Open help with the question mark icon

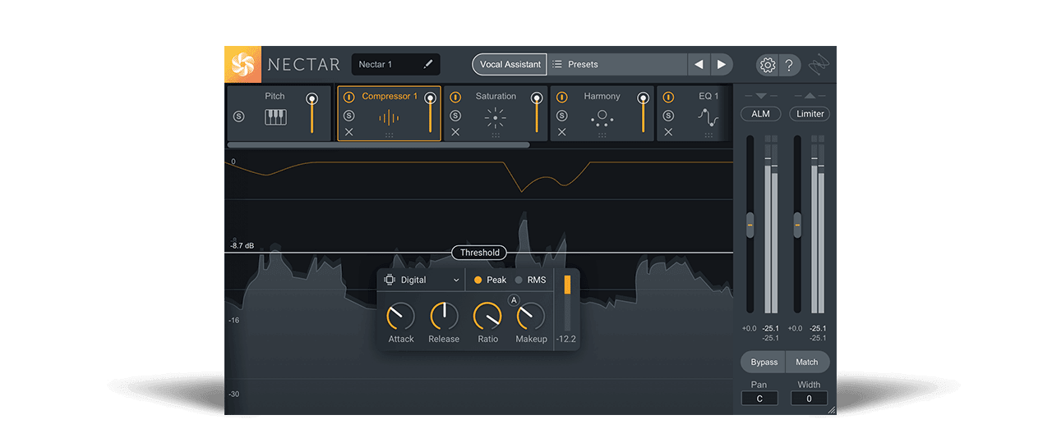click(x=789, y=65)
